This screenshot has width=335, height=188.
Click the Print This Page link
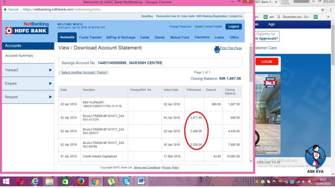[231, 48]
